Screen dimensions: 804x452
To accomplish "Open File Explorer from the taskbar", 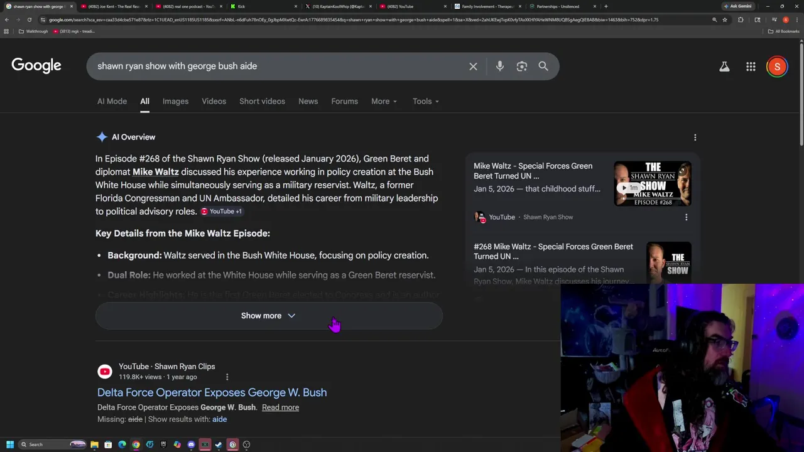I will pos(94,444).
